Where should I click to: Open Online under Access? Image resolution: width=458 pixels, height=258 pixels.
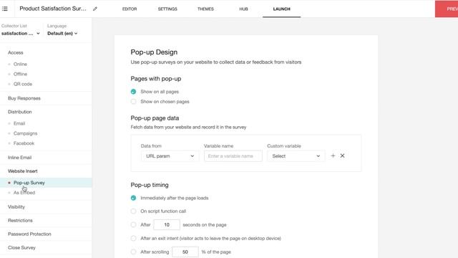[20, 64]
